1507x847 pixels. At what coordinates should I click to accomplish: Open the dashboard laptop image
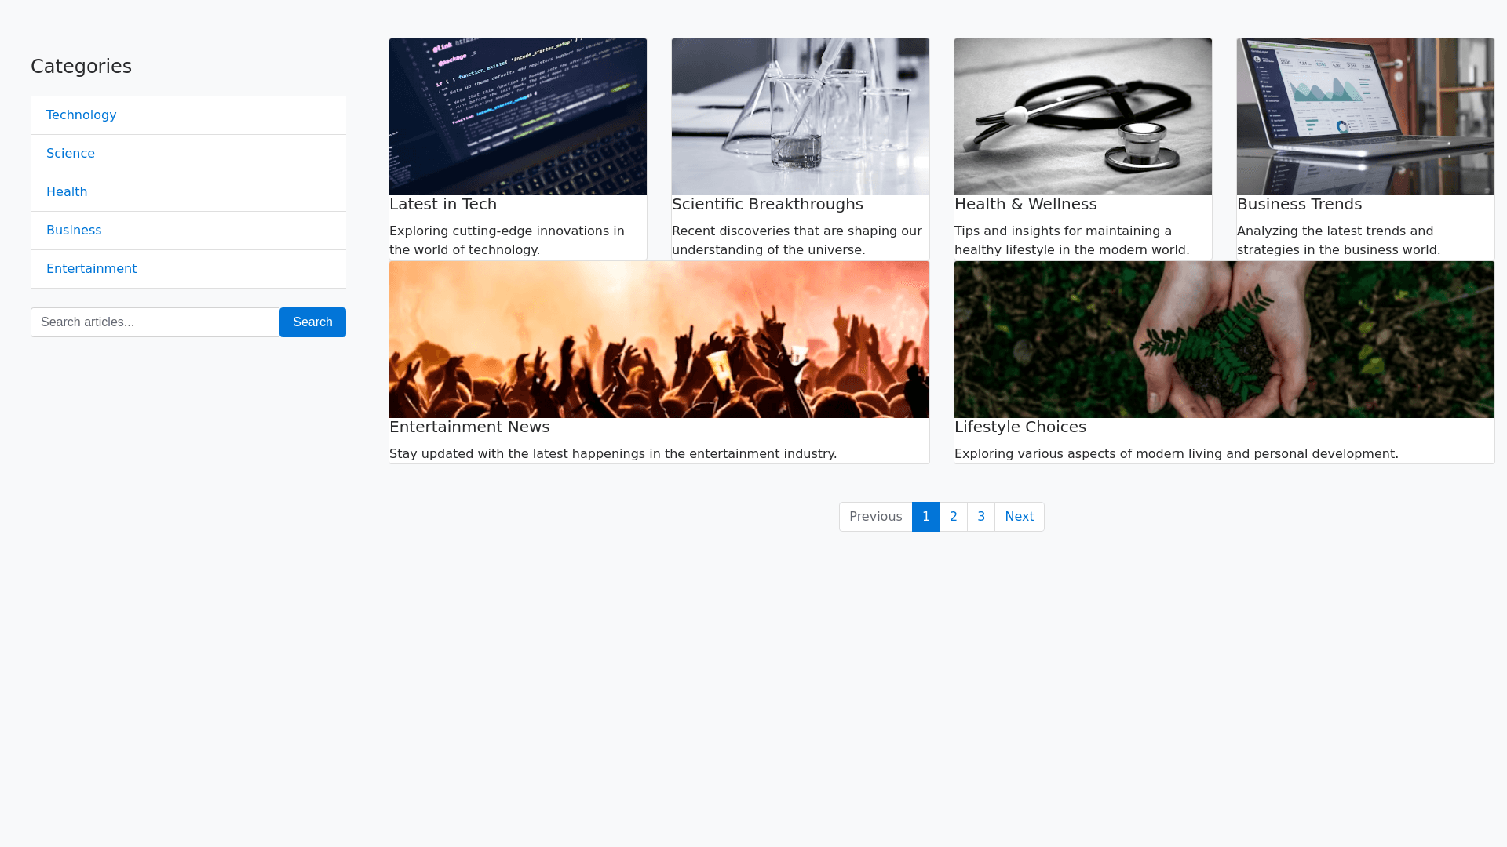1366,117
